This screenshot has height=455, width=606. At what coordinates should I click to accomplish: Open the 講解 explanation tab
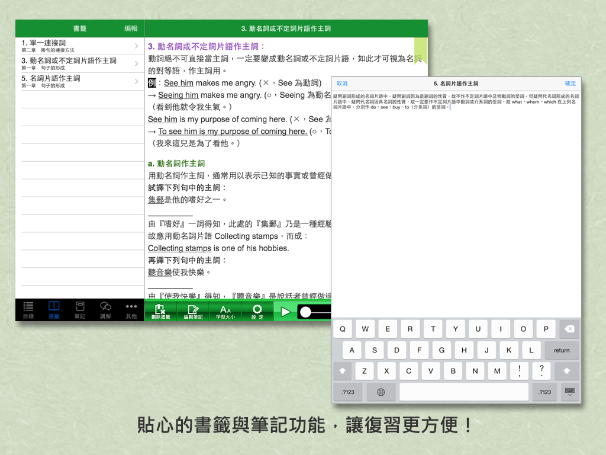(105, 310)
